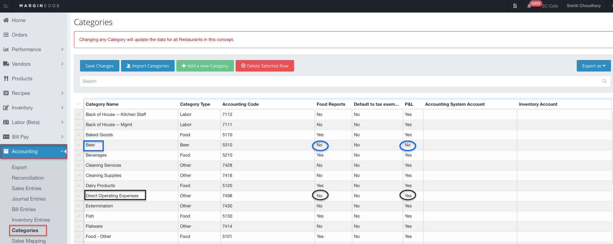Click the categories Search field
The height and width of the screenshot is (244, 613).
click(x=339, y=81)
